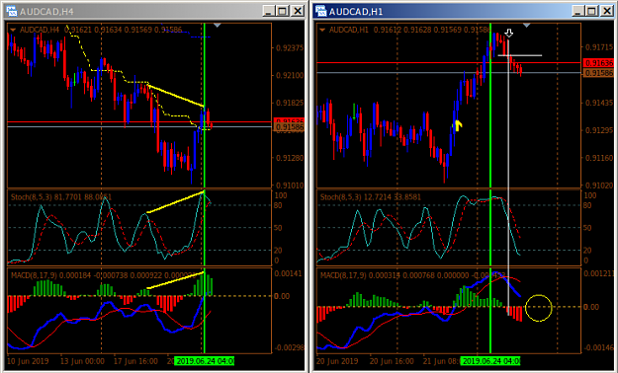
Task: Open the triangle dropdown beside the AUDCAD,H1 chart header
Action: (322, 30)
